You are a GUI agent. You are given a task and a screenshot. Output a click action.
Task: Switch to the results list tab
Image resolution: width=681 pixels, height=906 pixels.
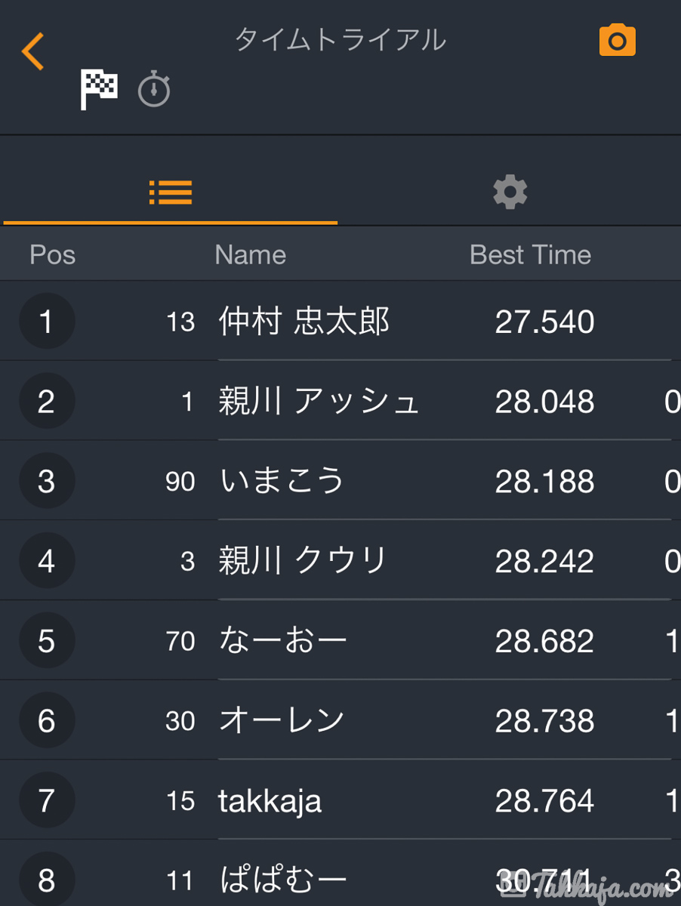(x=171, y=193)
